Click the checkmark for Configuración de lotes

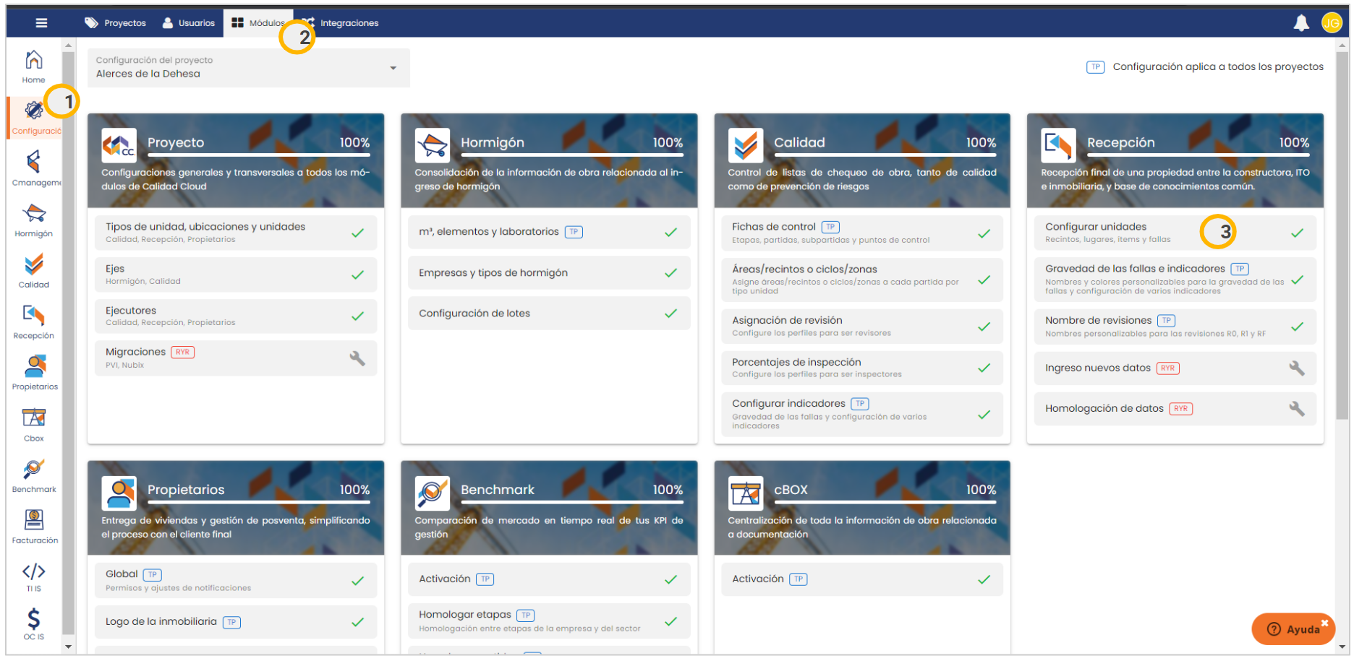point(670,314)
